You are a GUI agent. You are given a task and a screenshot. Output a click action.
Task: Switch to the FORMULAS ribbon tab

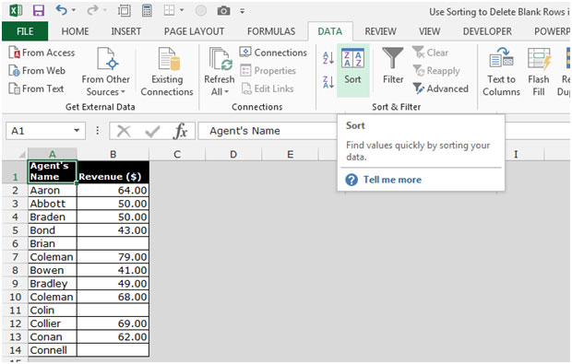[x=271, y=31]
